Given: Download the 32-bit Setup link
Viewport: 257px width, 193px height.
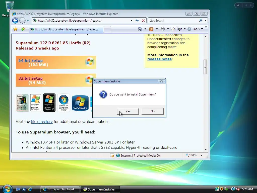Looking at the screenshot, I should (x=30, y=78).
